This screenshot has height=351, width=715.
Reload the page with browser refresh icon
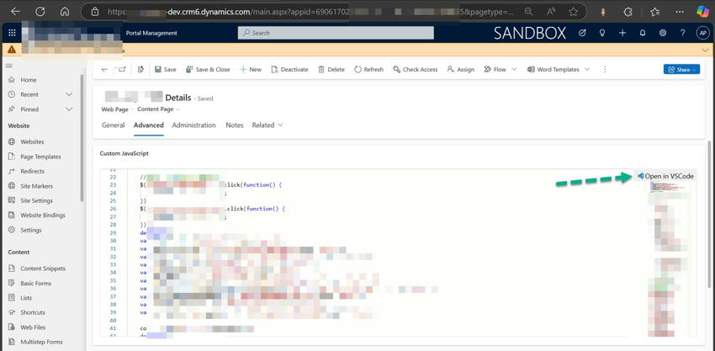40,12
